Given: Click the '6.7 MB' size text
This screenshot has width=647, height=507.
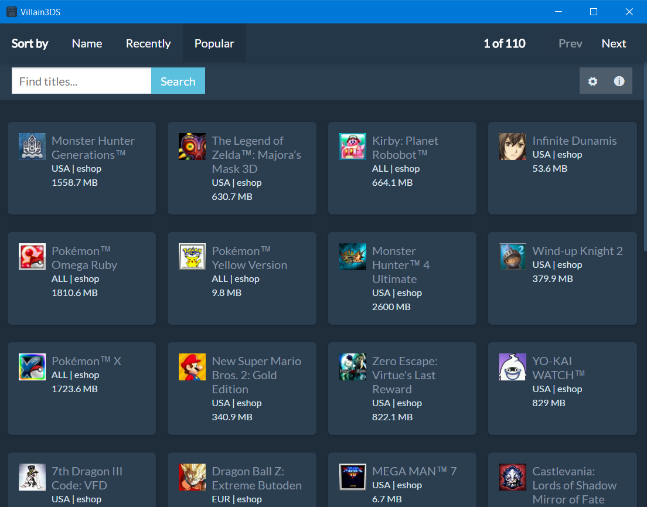Looking at the screenshot, I should tap(387, 499).
